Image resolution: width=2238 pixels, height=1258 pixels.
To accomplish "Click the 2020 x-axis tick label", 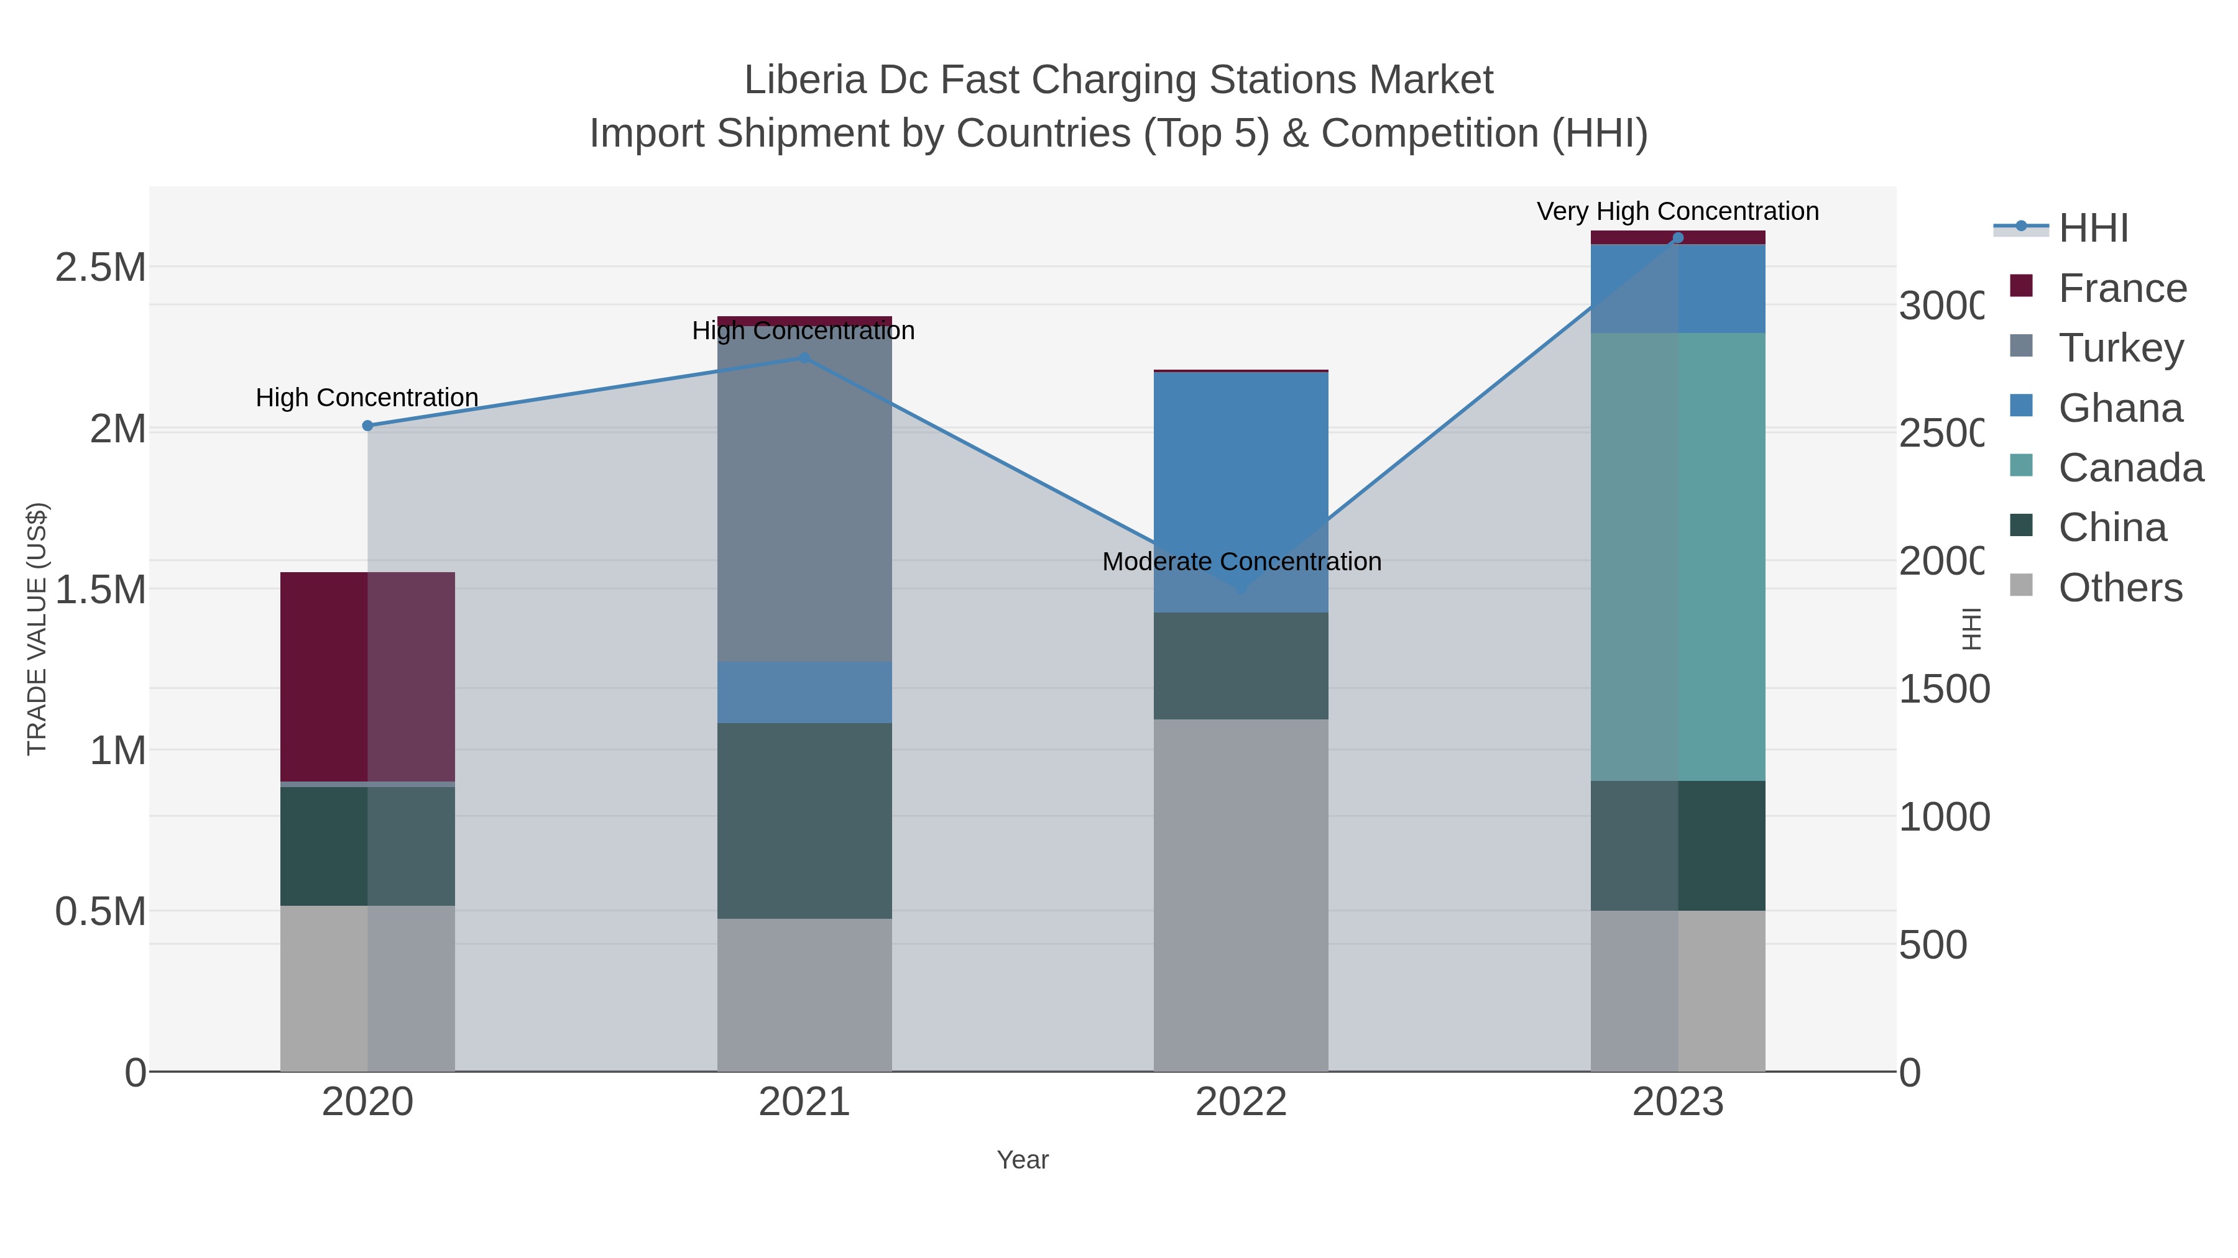I will (x=367, y=1103).
